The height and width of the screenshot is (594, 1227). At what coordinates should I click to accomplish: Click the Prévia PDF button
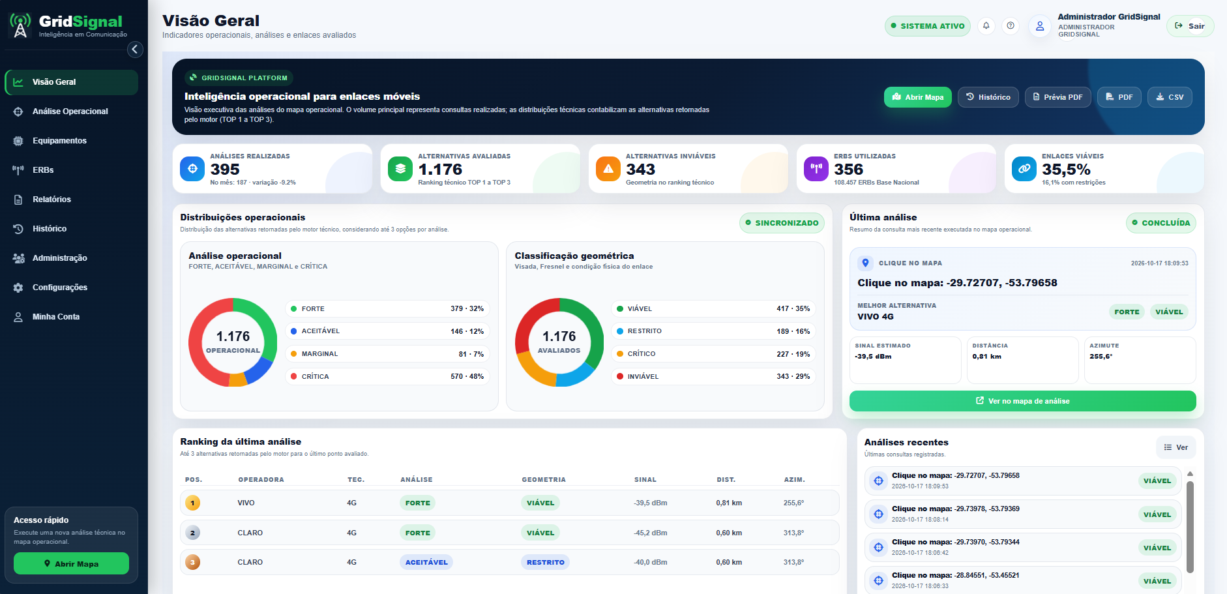tap(1057, 97)
